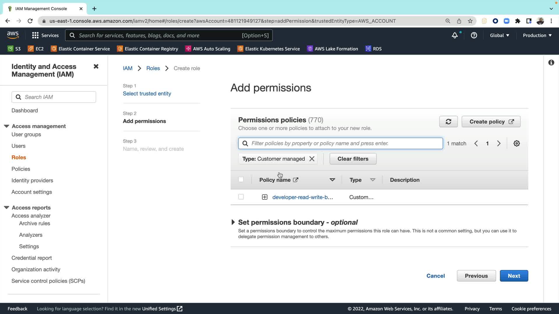Collapse the Access management section
Viewport: 559px width, 314px height.
6,126
